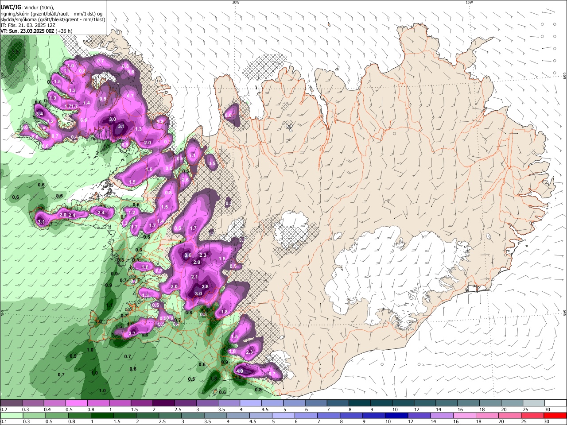Click the 'slydda/snjókoma' description line
567x425 pixels.
(53, 19)
